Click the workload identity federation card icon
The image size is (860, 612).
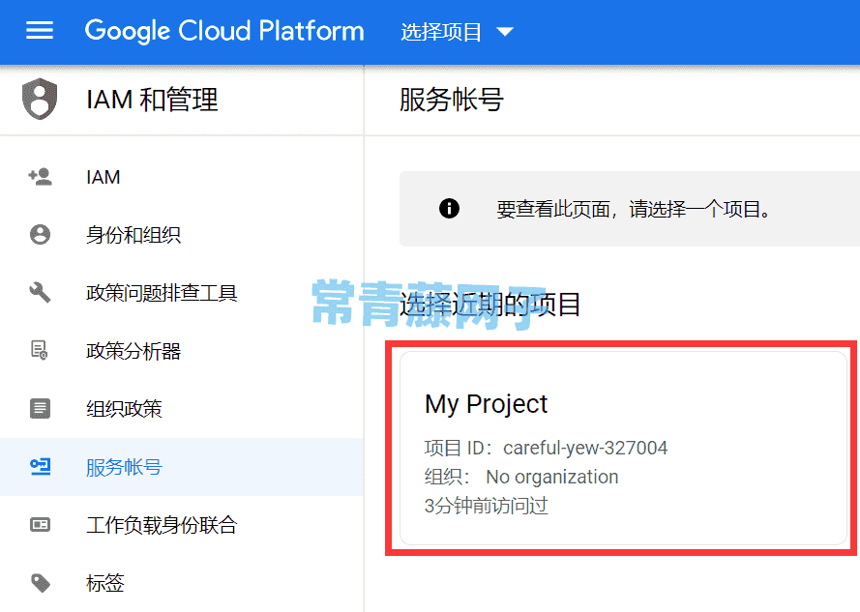click(x=40, y=525)
